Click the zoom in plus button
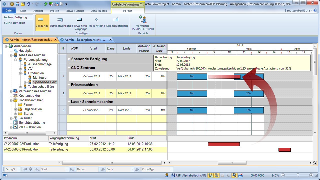 point(311,175)
